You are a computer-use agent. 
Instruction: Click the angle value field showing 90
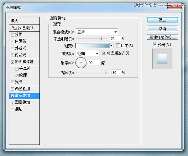point(94,63)
